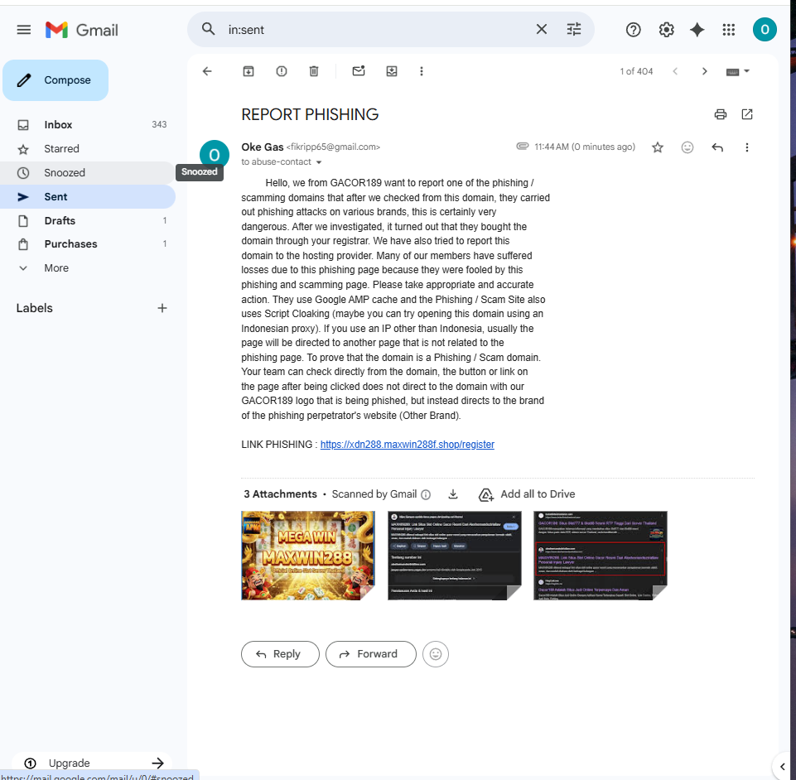Mark this email as unread
Viewport: 796px width, 780px height.
point(359,71)
